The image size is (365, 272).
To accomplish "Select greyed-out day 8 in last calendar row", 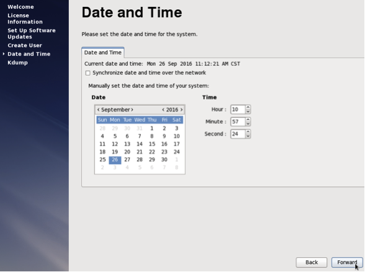I will click(x=177, y=168).
